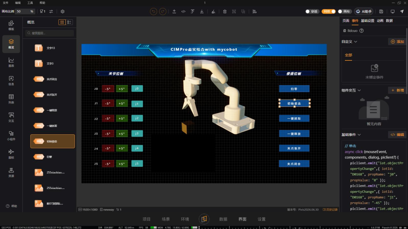Click the central editor mode icon in bottom bar

[x=204, y=219]
